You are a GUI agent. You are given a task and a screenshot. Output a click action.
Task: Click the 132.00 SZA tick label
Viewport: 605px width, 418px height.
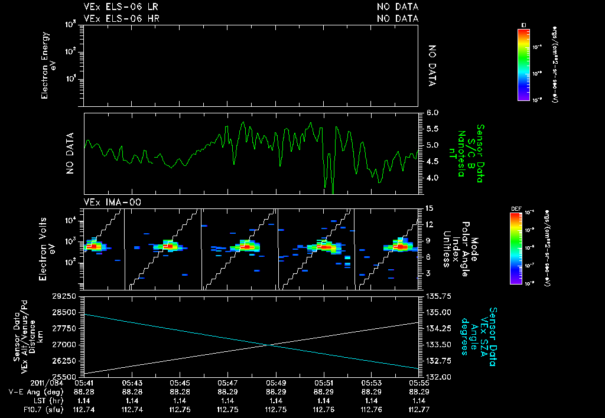[438, 377]
